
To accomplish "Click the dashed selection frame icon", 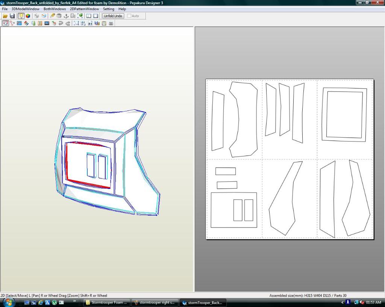I will point(76,23).
